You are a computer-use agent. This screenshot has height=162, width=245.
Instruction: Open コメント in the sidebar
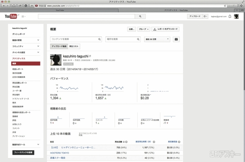pos(16,128)
